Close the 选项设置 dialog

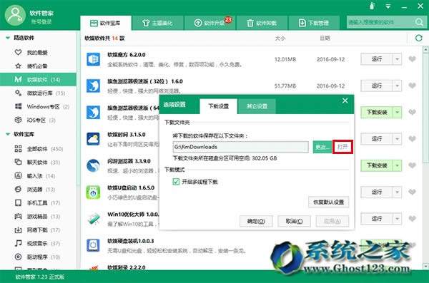coord(345,101)
